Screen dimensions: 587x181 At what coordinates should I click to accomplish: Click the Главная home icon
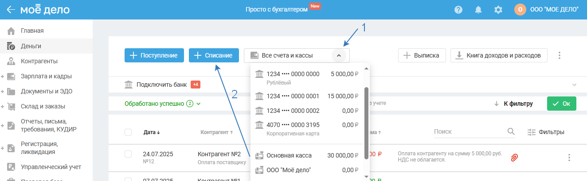(x=12, y=31)
